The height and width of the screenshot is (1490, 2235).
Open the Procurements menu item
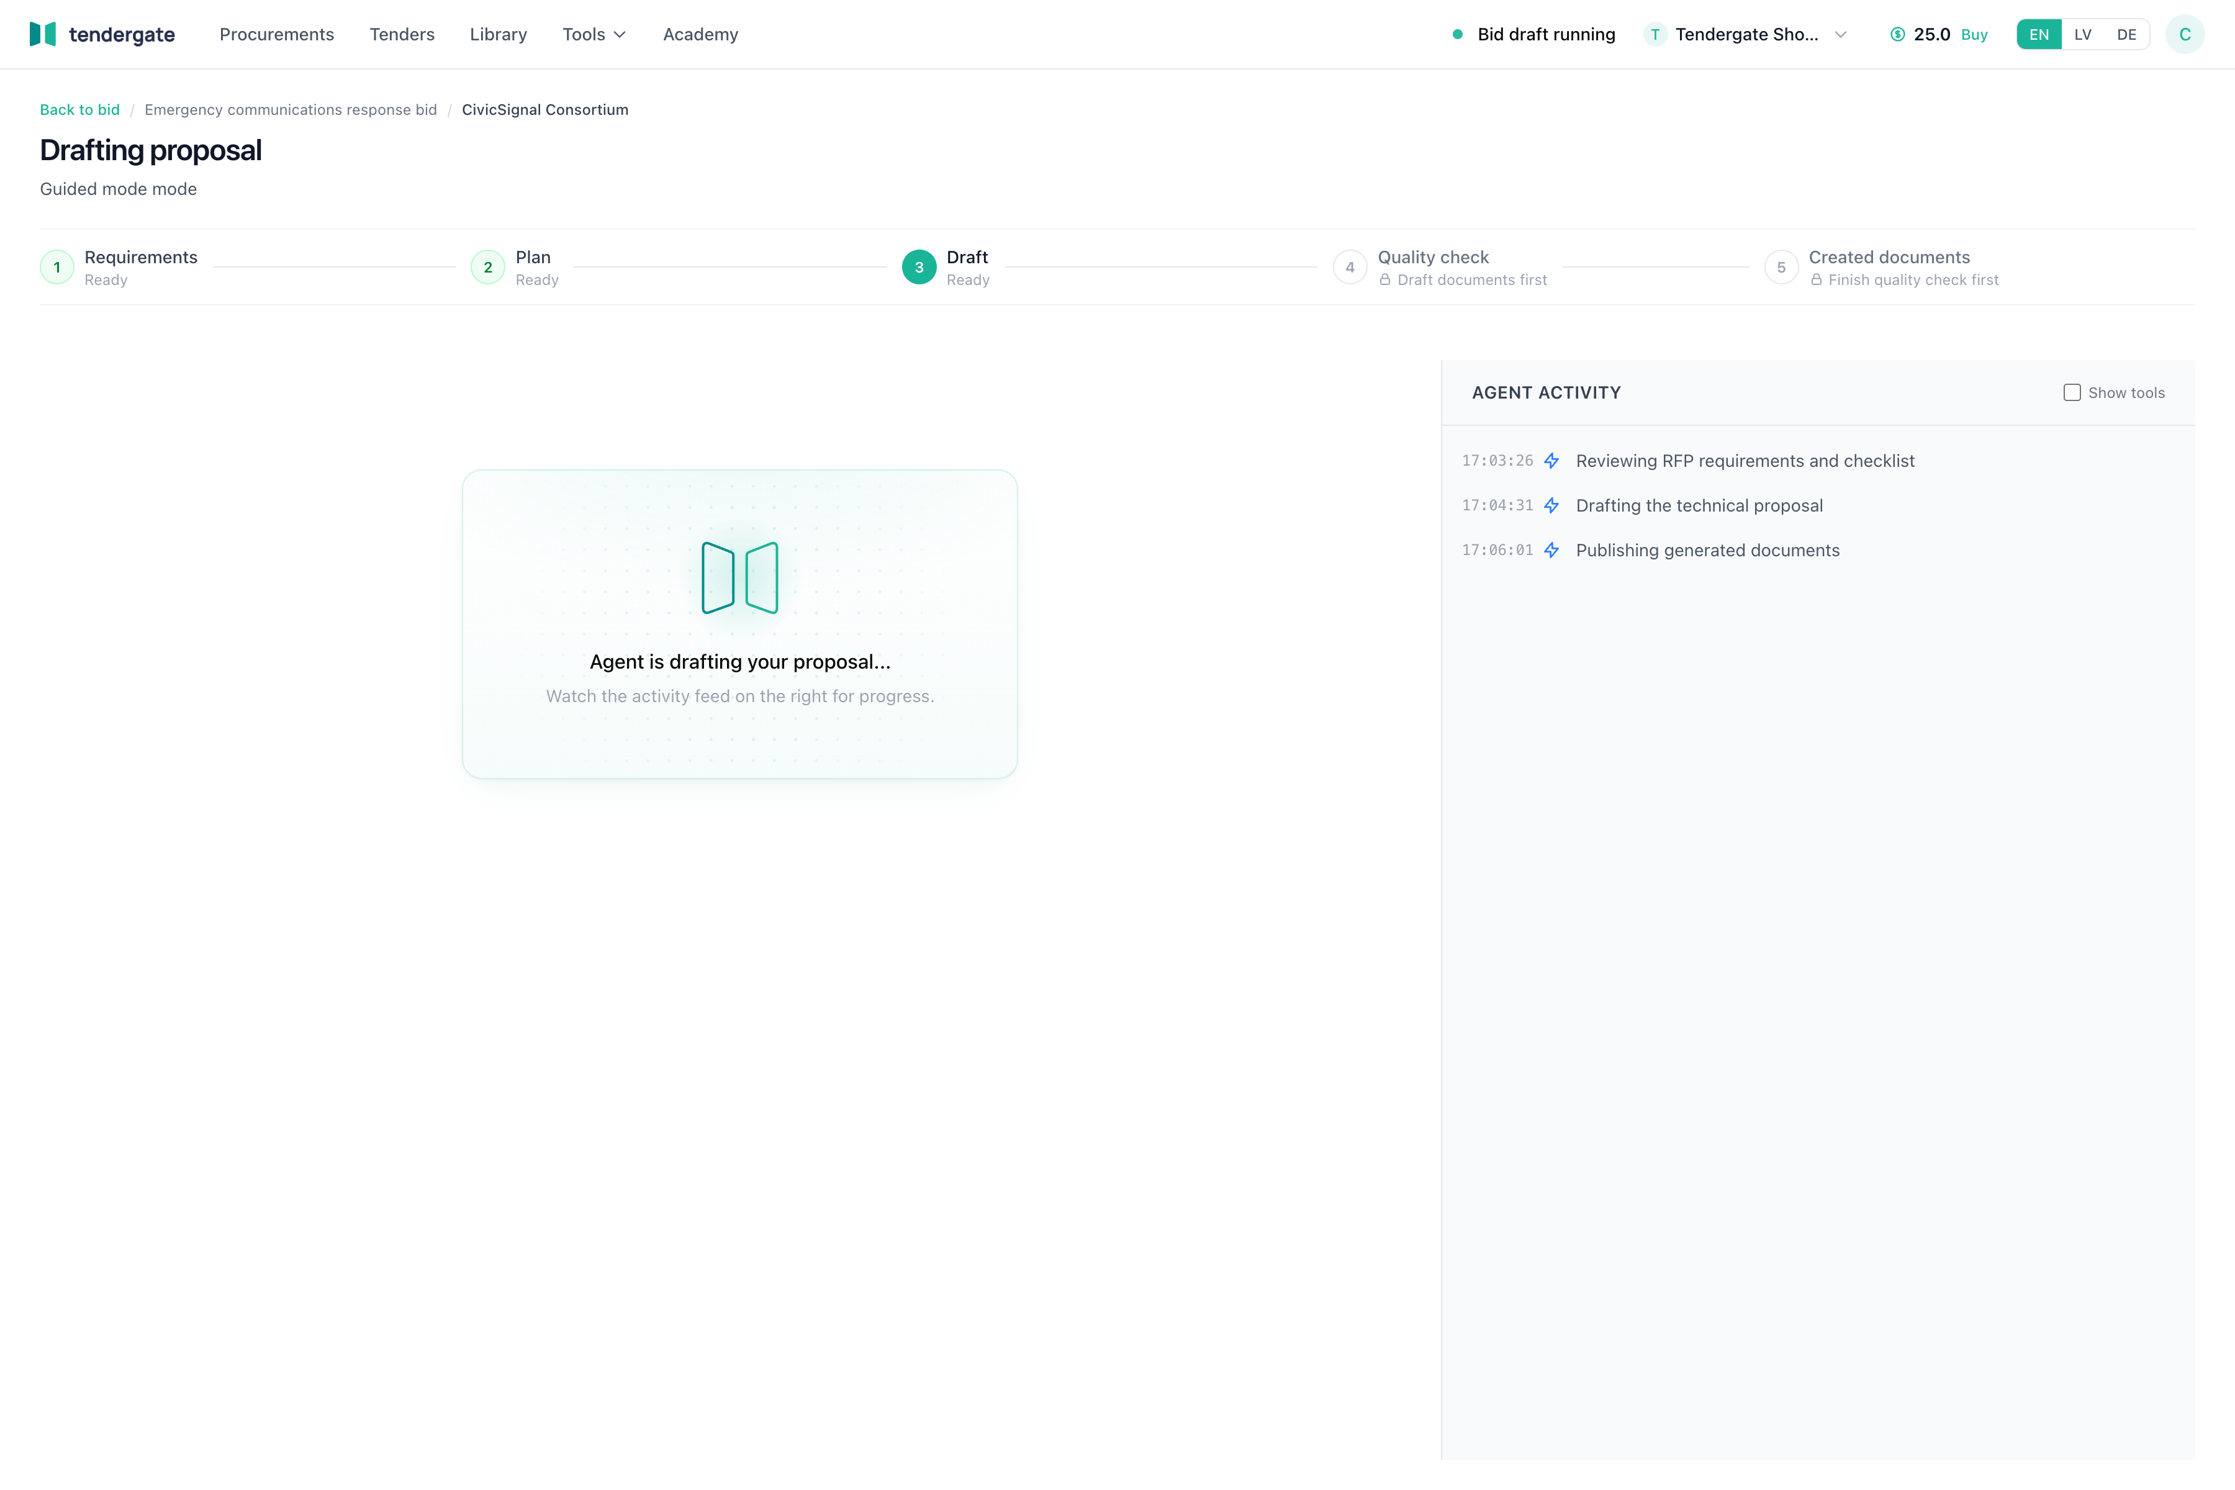(276, 34)
